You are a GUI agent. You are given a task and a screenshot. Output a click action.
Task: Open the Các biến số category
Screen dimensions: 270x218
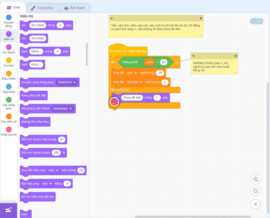9,118
